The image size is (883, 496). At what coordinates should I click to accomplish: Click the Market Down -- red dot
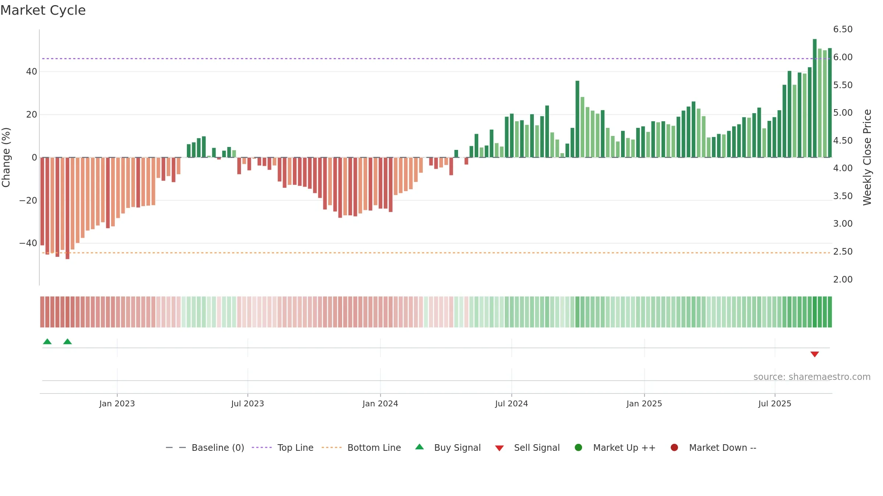(x=674, y=448)
